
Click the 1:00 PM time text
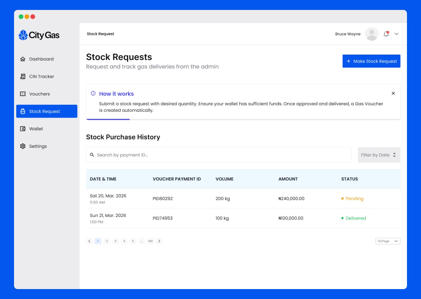coord(96,222)
